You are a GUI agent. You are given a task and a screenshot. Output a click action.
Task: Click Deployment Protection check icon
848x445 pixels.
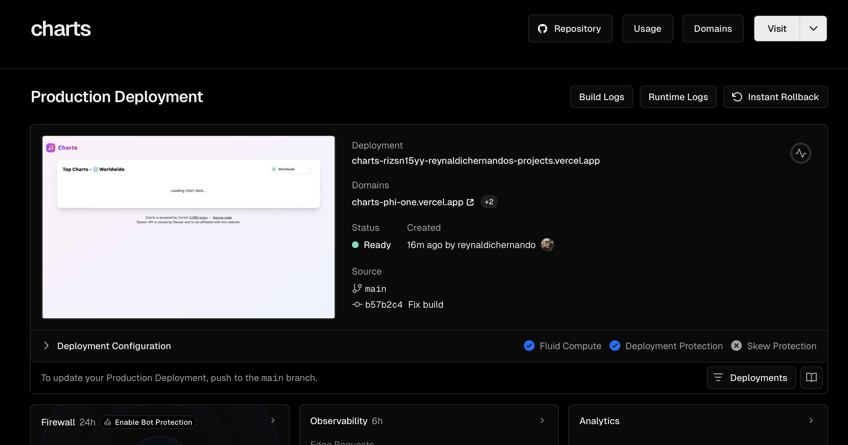point(615,346)
